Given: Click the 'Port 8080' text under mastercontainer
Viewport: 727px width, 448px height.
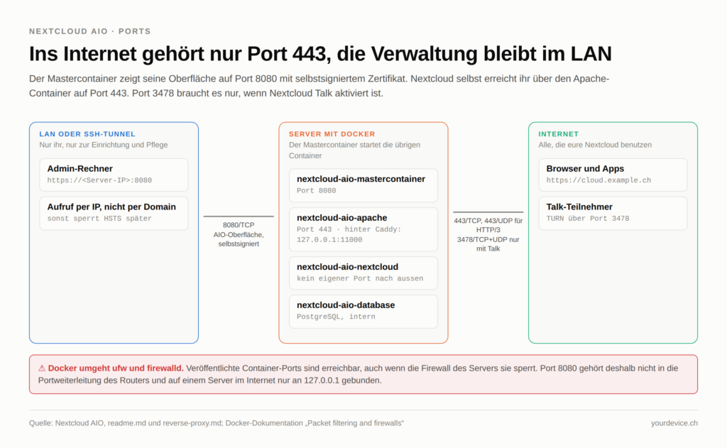Looking at the screenshot, I should [316, 190].
